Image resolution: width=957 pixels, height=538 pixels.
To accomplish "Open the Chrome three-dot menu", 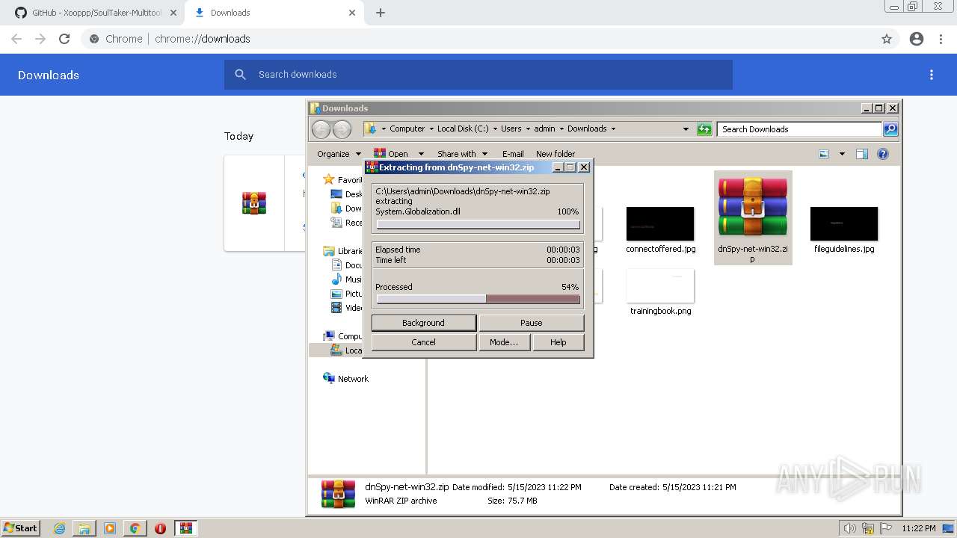I will coord(941,39).
